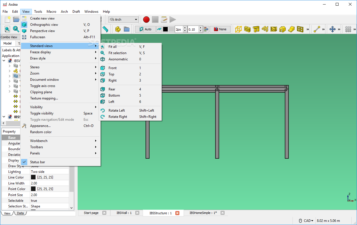Screen dimensions: 357x225
Task: Open the Tools menu
Action: (38, 12)
